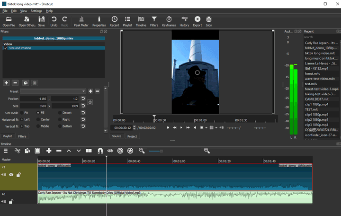The width and height of the screenshot is (341, 216).
Task: Uncheck the Size and Position filter
Action: pos(6,48)
